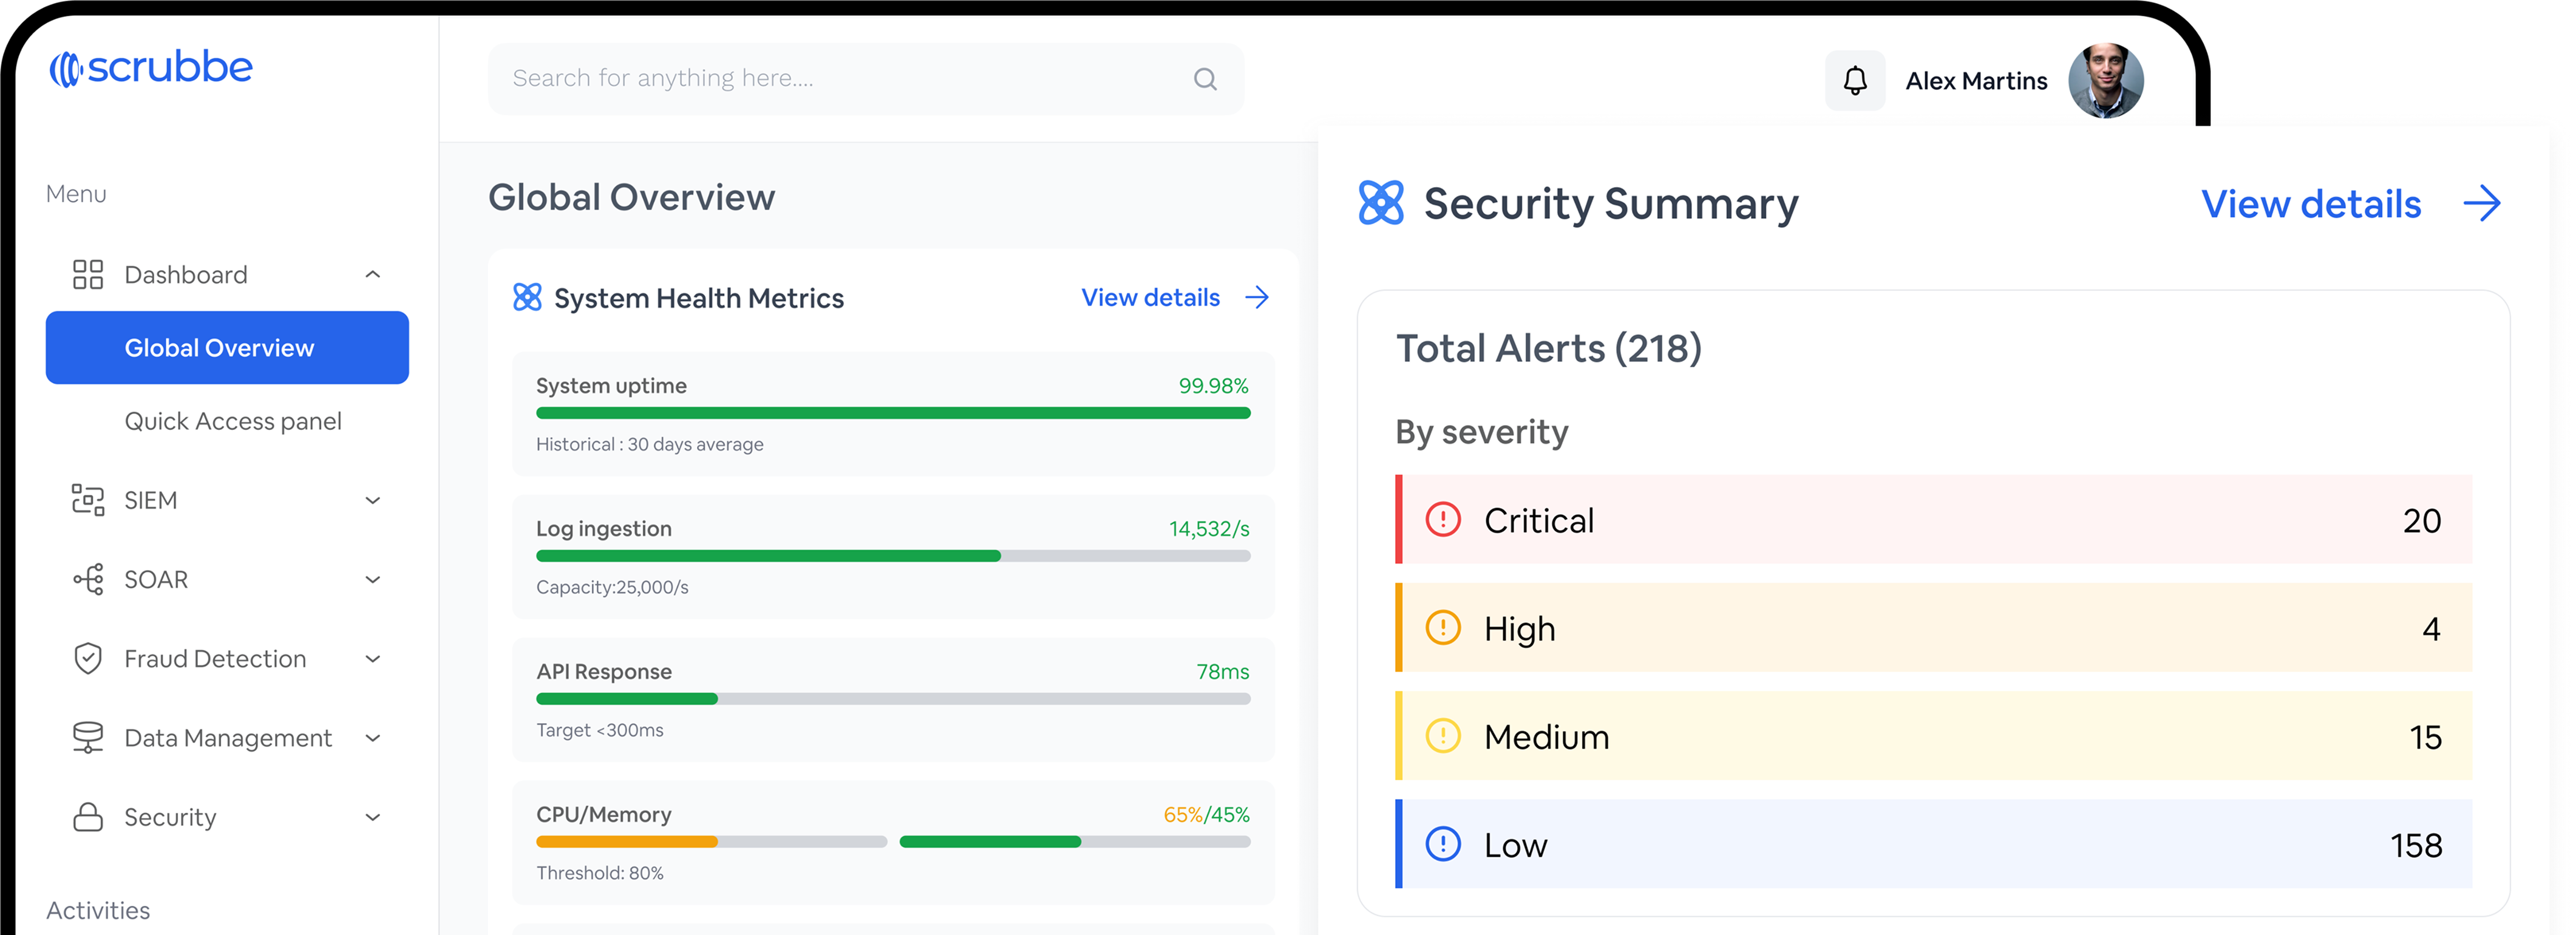The image size is (2576, 935).
Task: Click the Critical severity alert icon
Action: pos(1443,520)
